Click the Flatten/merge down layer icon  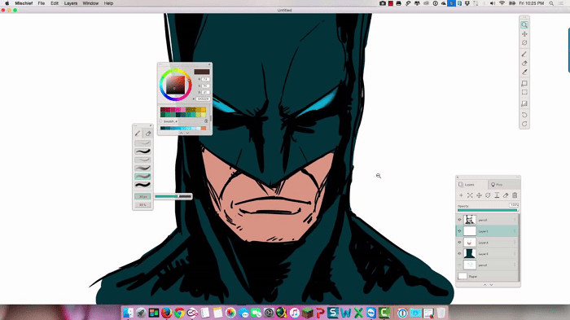[x=497, y=195]
